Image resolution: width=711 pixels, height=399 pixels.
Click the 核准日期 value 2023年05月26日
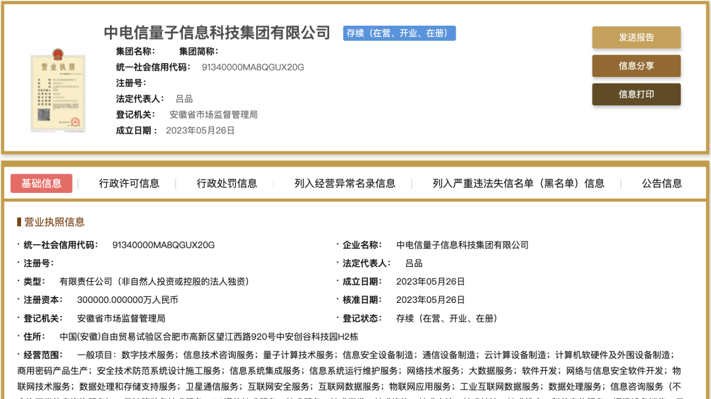(431, 300)
